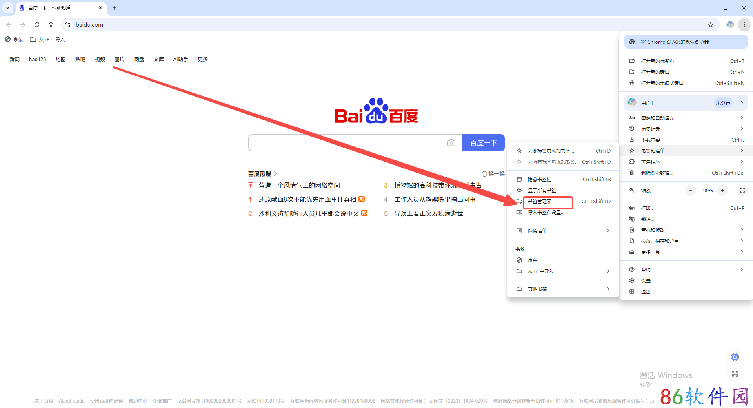This screenshot has height=408, width=753.
Task: Set Chrome as default browser banner
Action: (x=686, y=42)
